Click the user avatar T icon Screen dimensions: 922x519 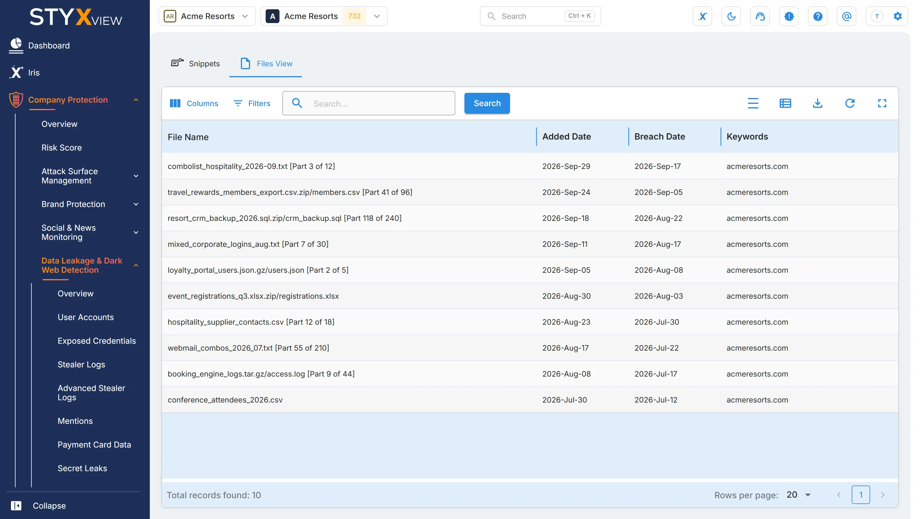click(877, 16)
